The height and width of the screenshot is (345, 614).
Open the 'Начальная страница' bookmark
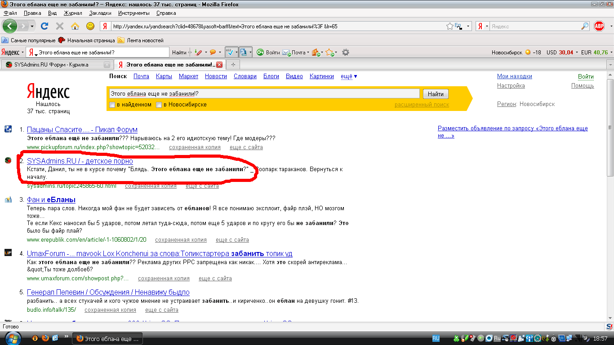click(x=87, y=40)
